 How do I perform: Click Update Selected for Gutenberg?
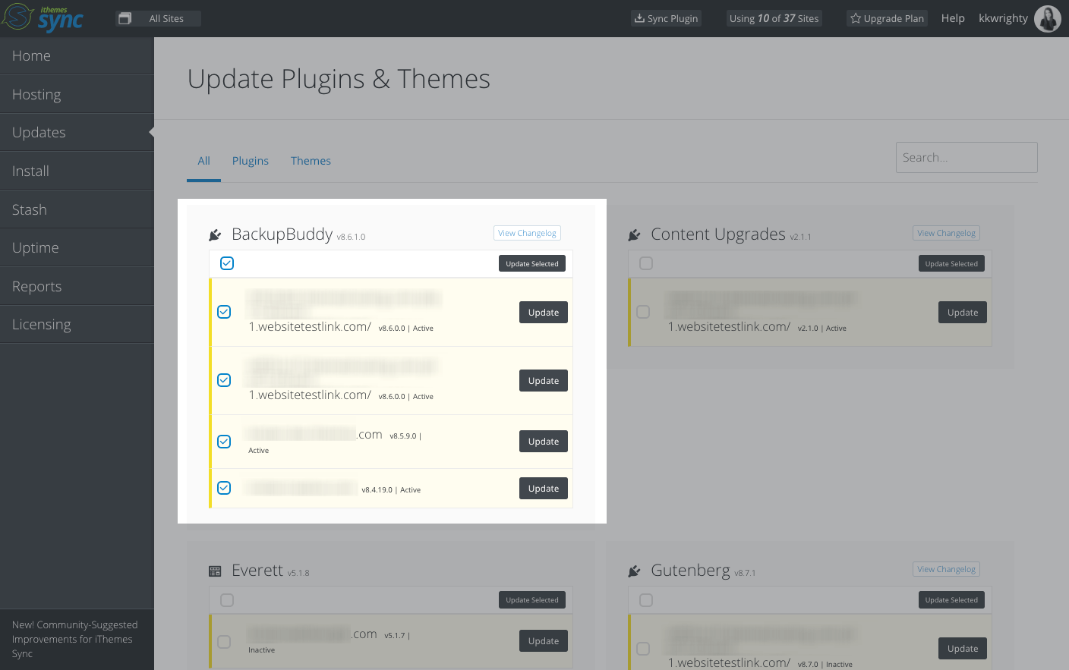pos(951,600)
